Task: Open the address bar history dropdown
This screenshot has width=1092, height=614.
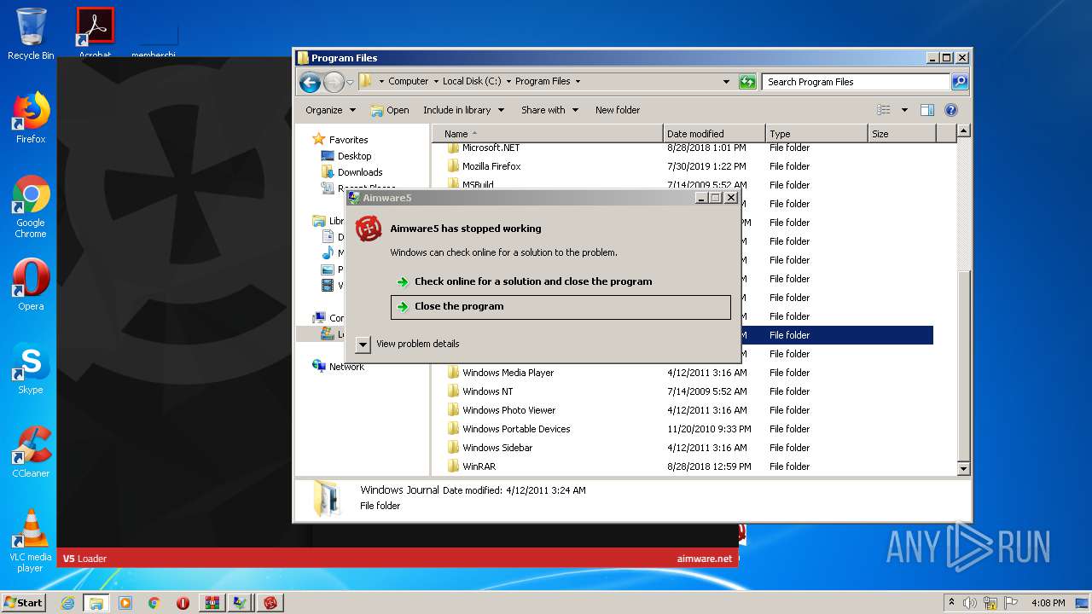Action: [x=726, y=82]
